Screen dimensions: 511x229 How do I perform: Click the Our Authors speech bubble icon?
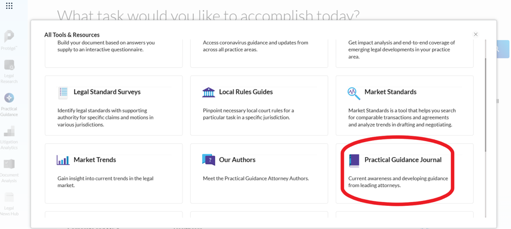click(x=208, y=160)
